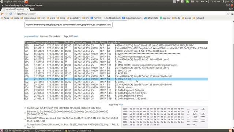Select row with HELO discountdiningchair.com
Image resolution: width=234 pixels, height=132 pixels.
116,56
